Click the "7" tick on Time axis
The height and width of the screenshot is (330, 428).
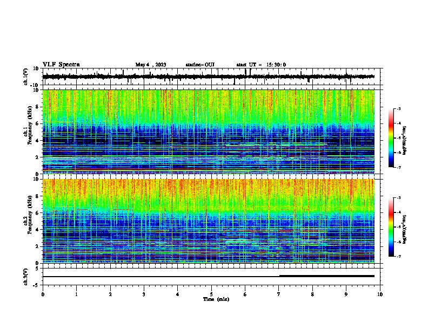pos(279,294)
